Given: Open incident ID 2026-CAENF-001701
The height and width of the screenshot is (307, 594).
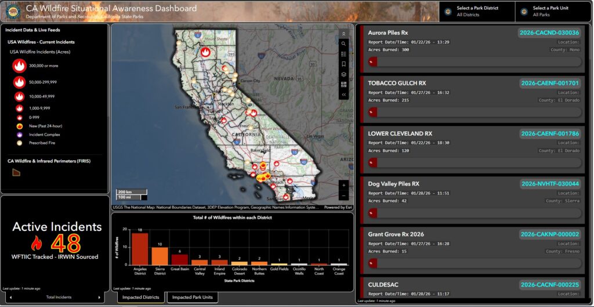Looking at the screenshot, I should [550, 83].
